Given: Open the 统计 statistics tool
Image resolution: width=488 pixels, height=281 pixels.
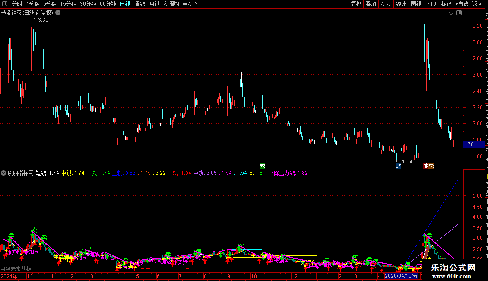Looking at the screenshot, I should click(401, 4).
